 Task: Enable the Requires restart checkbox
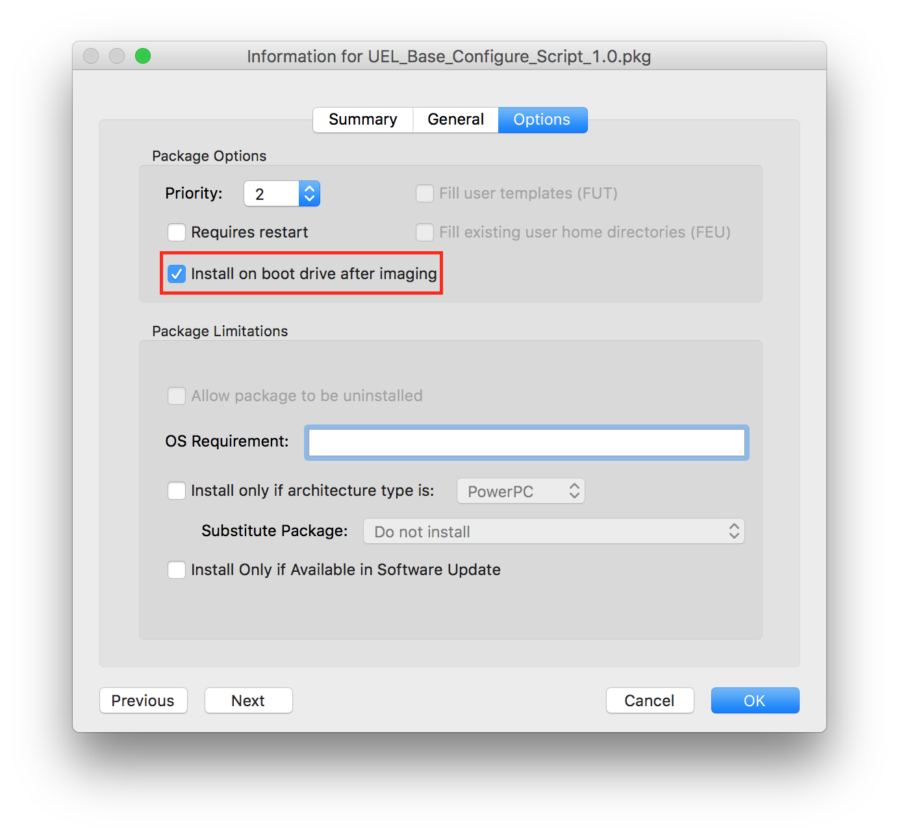tap(177, 232)
